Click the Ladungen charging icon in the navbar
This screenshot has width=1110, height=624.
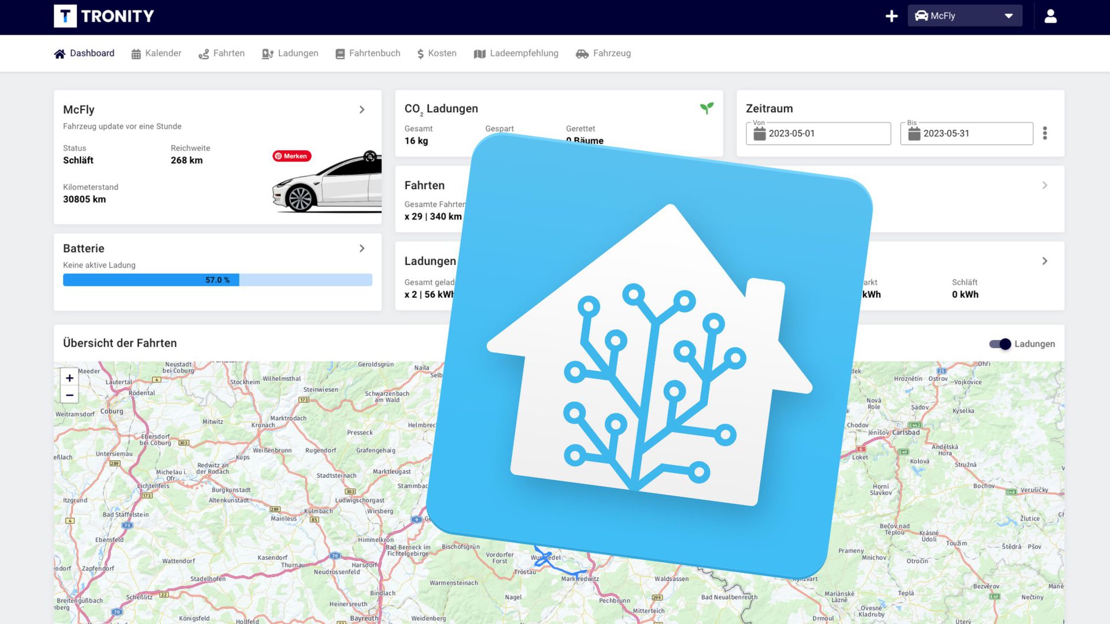[x=268, y=53]
